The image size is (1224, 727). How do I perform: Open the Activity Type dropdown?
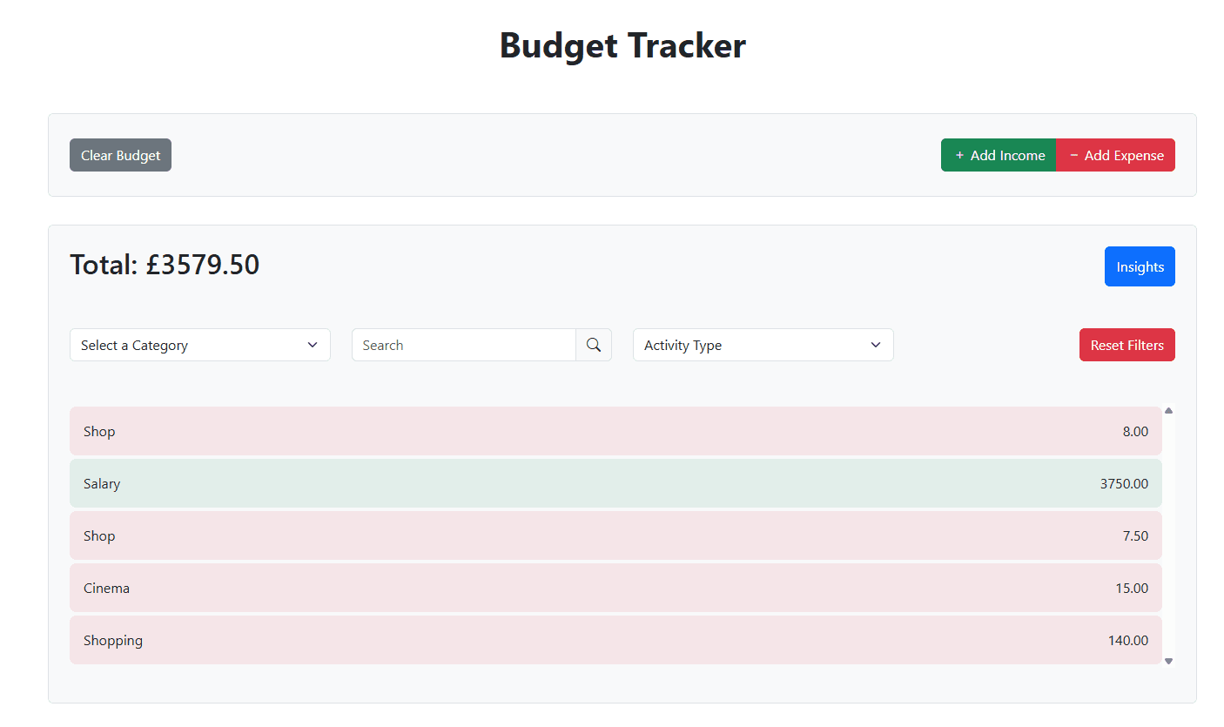(763, 345)
